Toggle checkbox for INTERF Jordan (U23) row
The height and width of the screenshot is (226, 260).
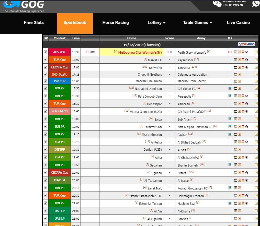click(46, 149)
